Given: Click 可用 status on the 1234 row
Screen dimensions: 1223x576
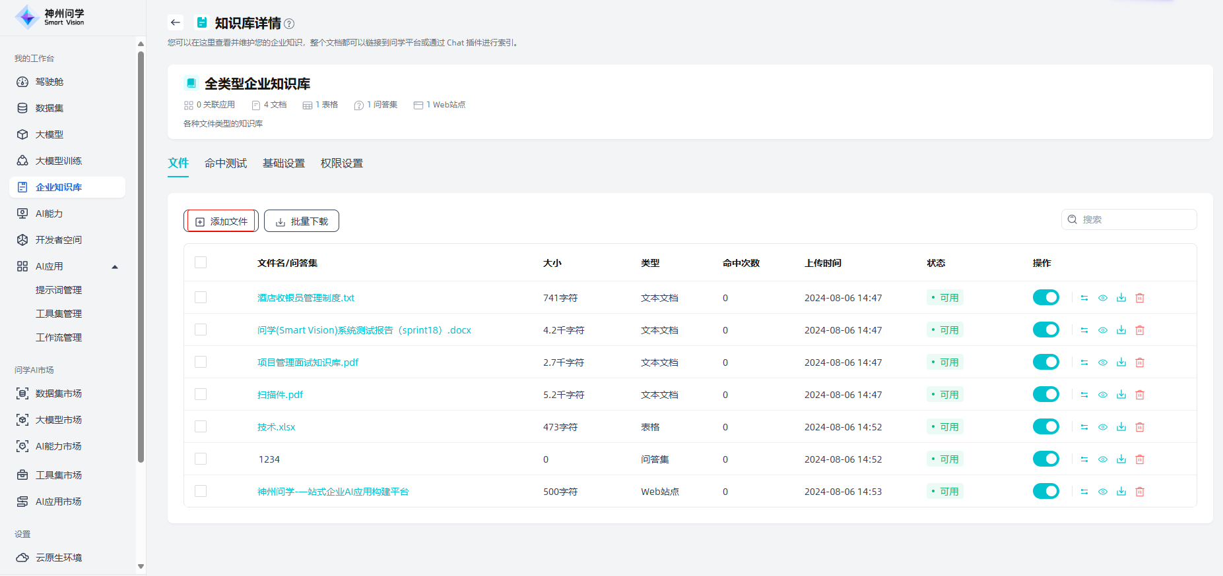Looking at the screenshot, I should (945, 459).
